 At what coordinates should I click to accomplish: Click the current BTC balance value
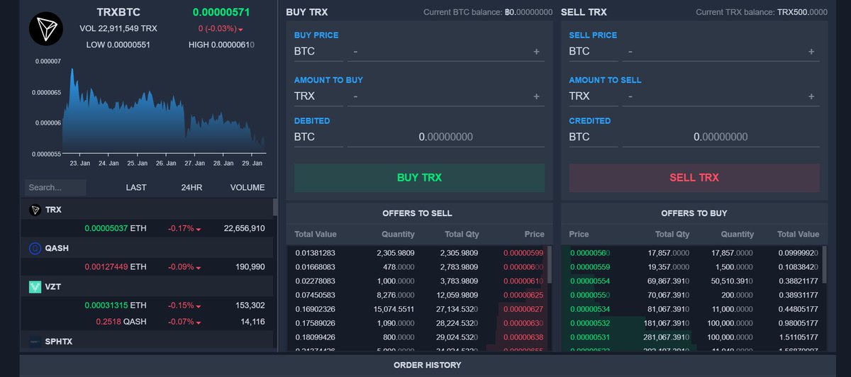point(528,12)
